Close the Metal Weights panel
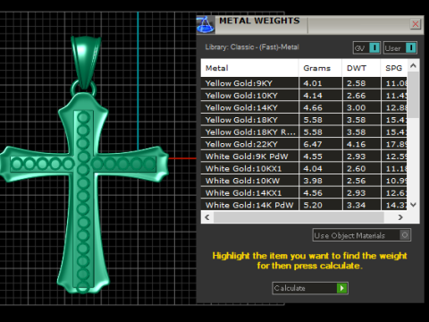This screenshot has height=322, width=429. (416, 24)
